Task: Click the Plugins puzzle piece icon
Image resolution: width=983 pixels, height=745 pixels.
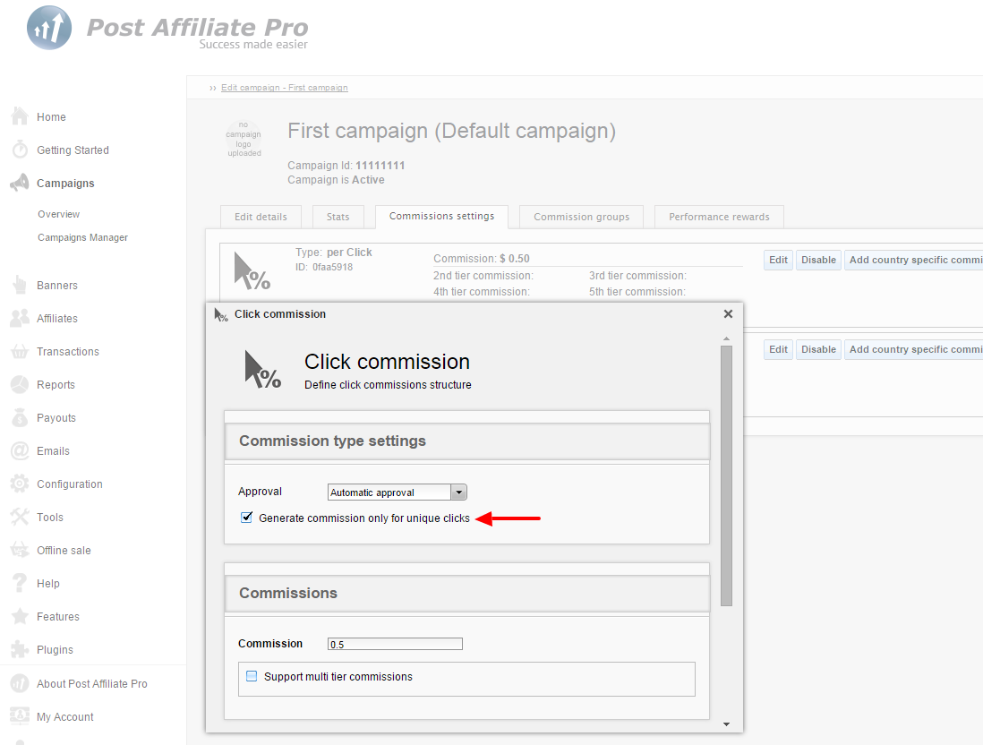Action: pyautogui.click(x=20, y=649)
